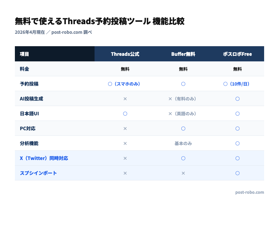The height and width of the screenshot is (248, 279).
Task: Click the ×（有料のみ） cell
Action: point(183,99)
